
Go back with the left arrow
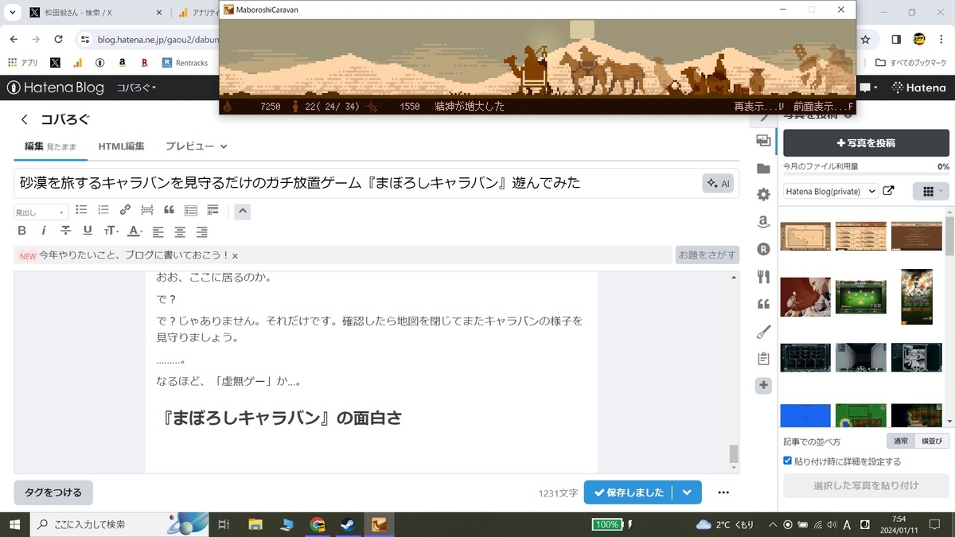click(25, 119)
